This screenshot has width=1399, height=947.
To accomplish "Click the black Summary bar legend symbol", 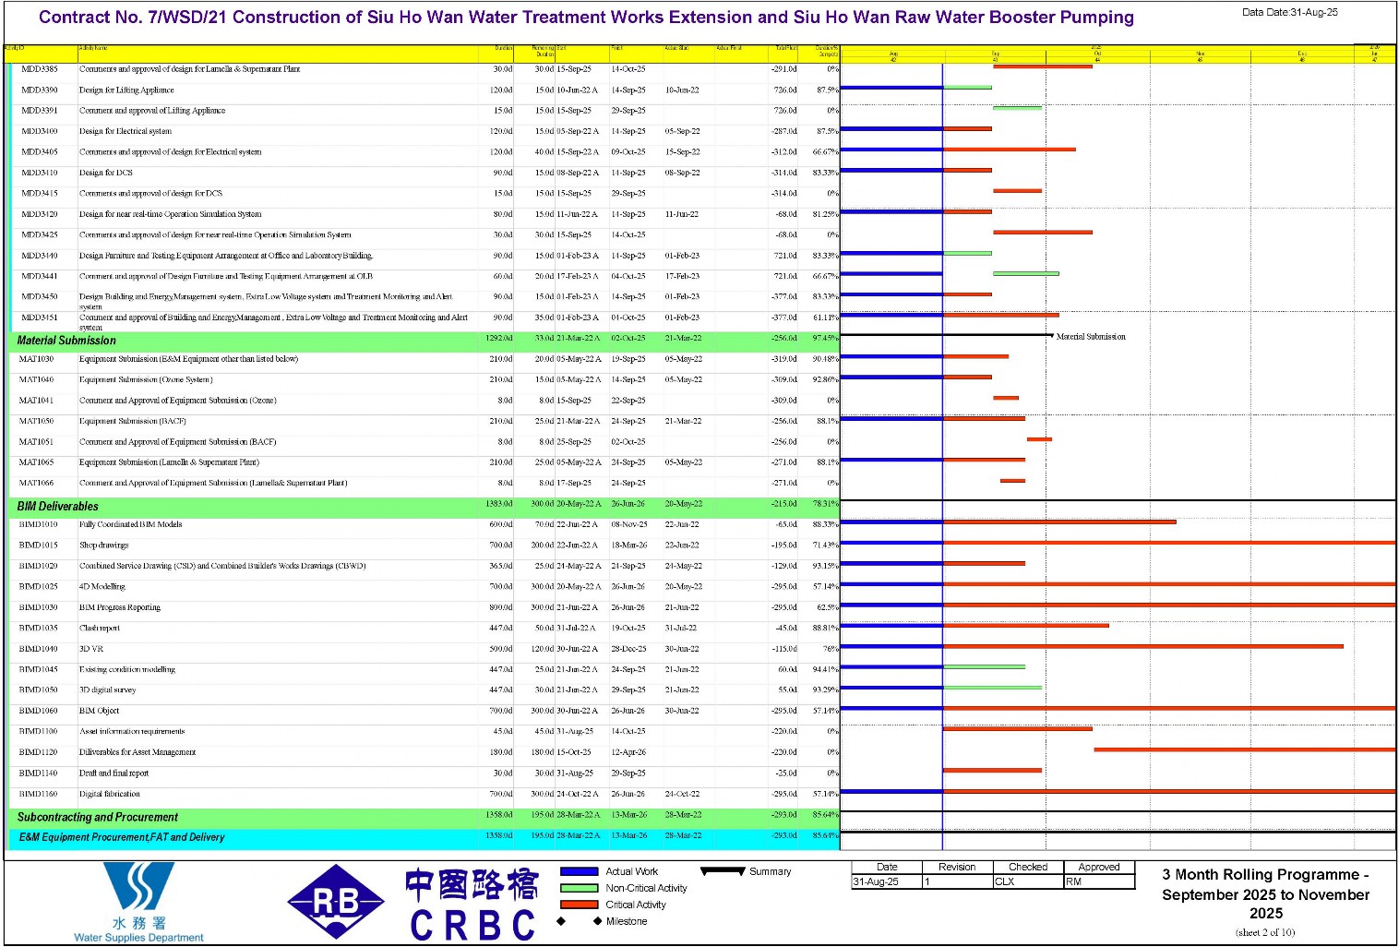I will 723,870.
